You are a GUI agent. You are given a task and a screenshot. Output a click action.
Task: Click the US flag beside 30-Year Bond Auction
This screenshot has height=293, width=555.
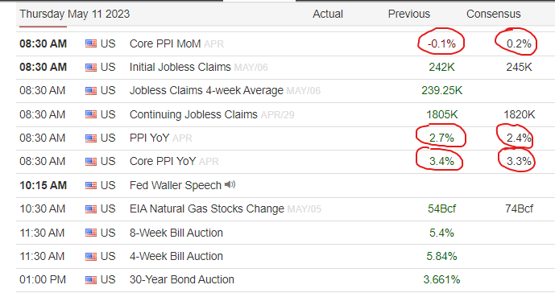click(x=90, y=280)
